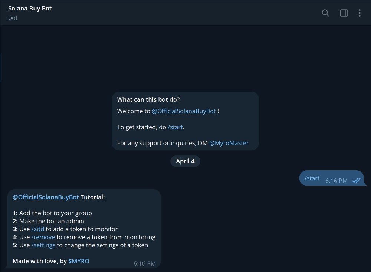Open the chat search magnifier icon
Viewport: 371px width, 272px height.
(326, 13)
